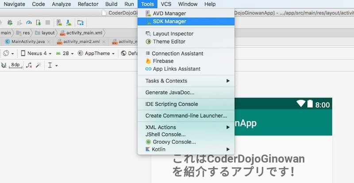Select Generate JavaDoc... menu entry
Viewport: 354px width, 183px height.
click(x=186, y=93)
